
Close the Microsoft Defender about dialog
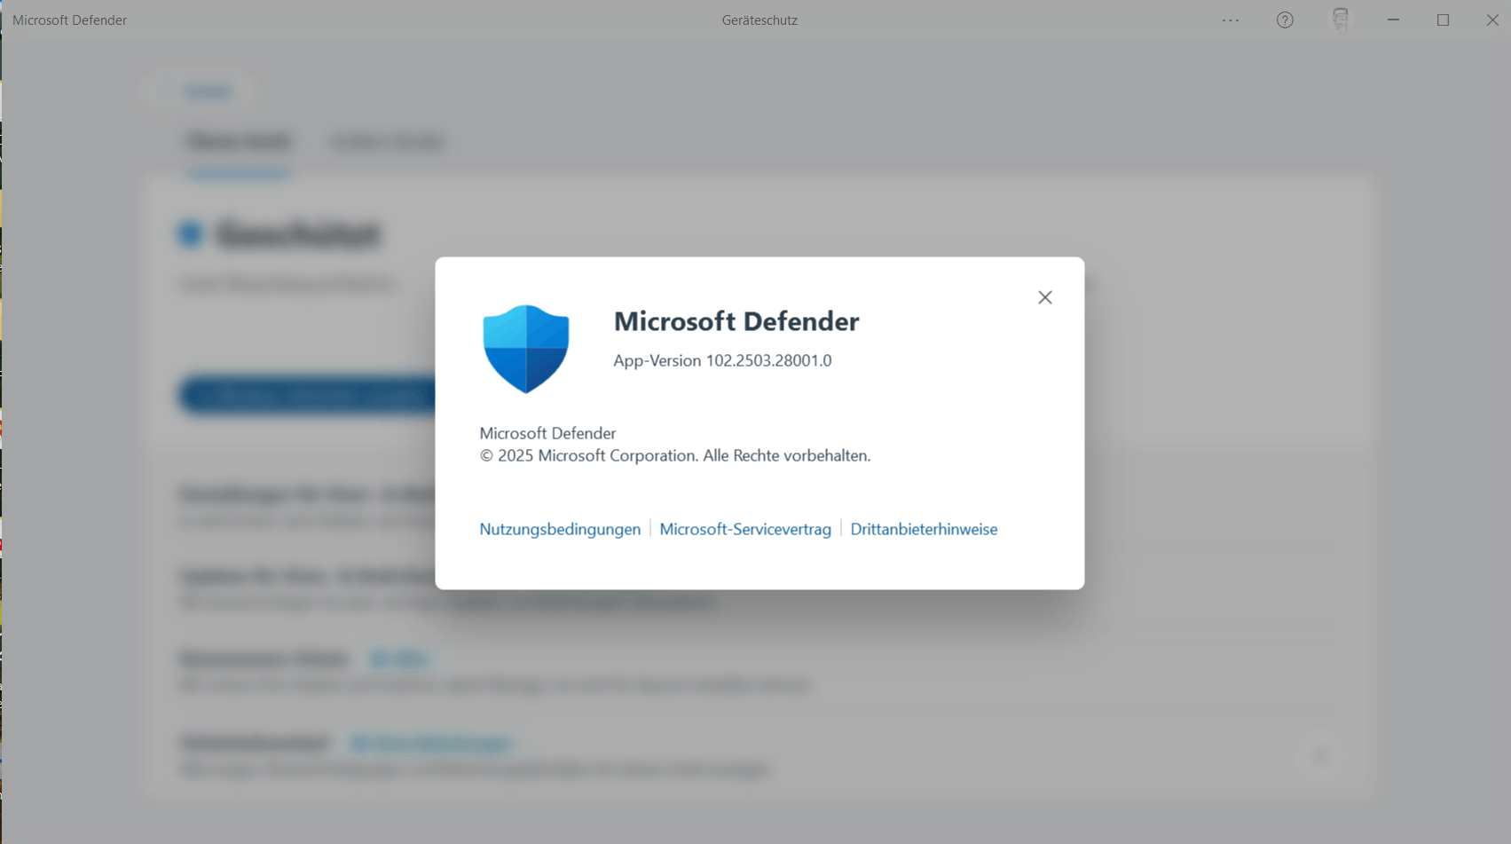click(1044, 297)
